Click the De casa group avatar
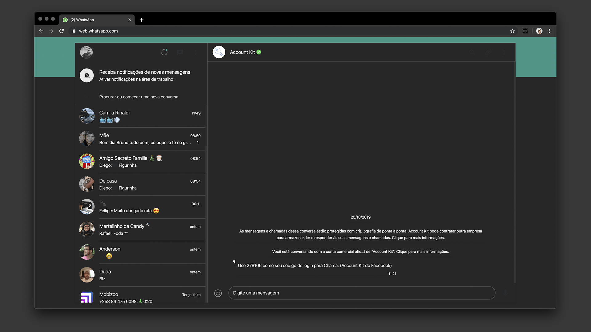This screenshot has height=332, width=591. tap(87, 184)
